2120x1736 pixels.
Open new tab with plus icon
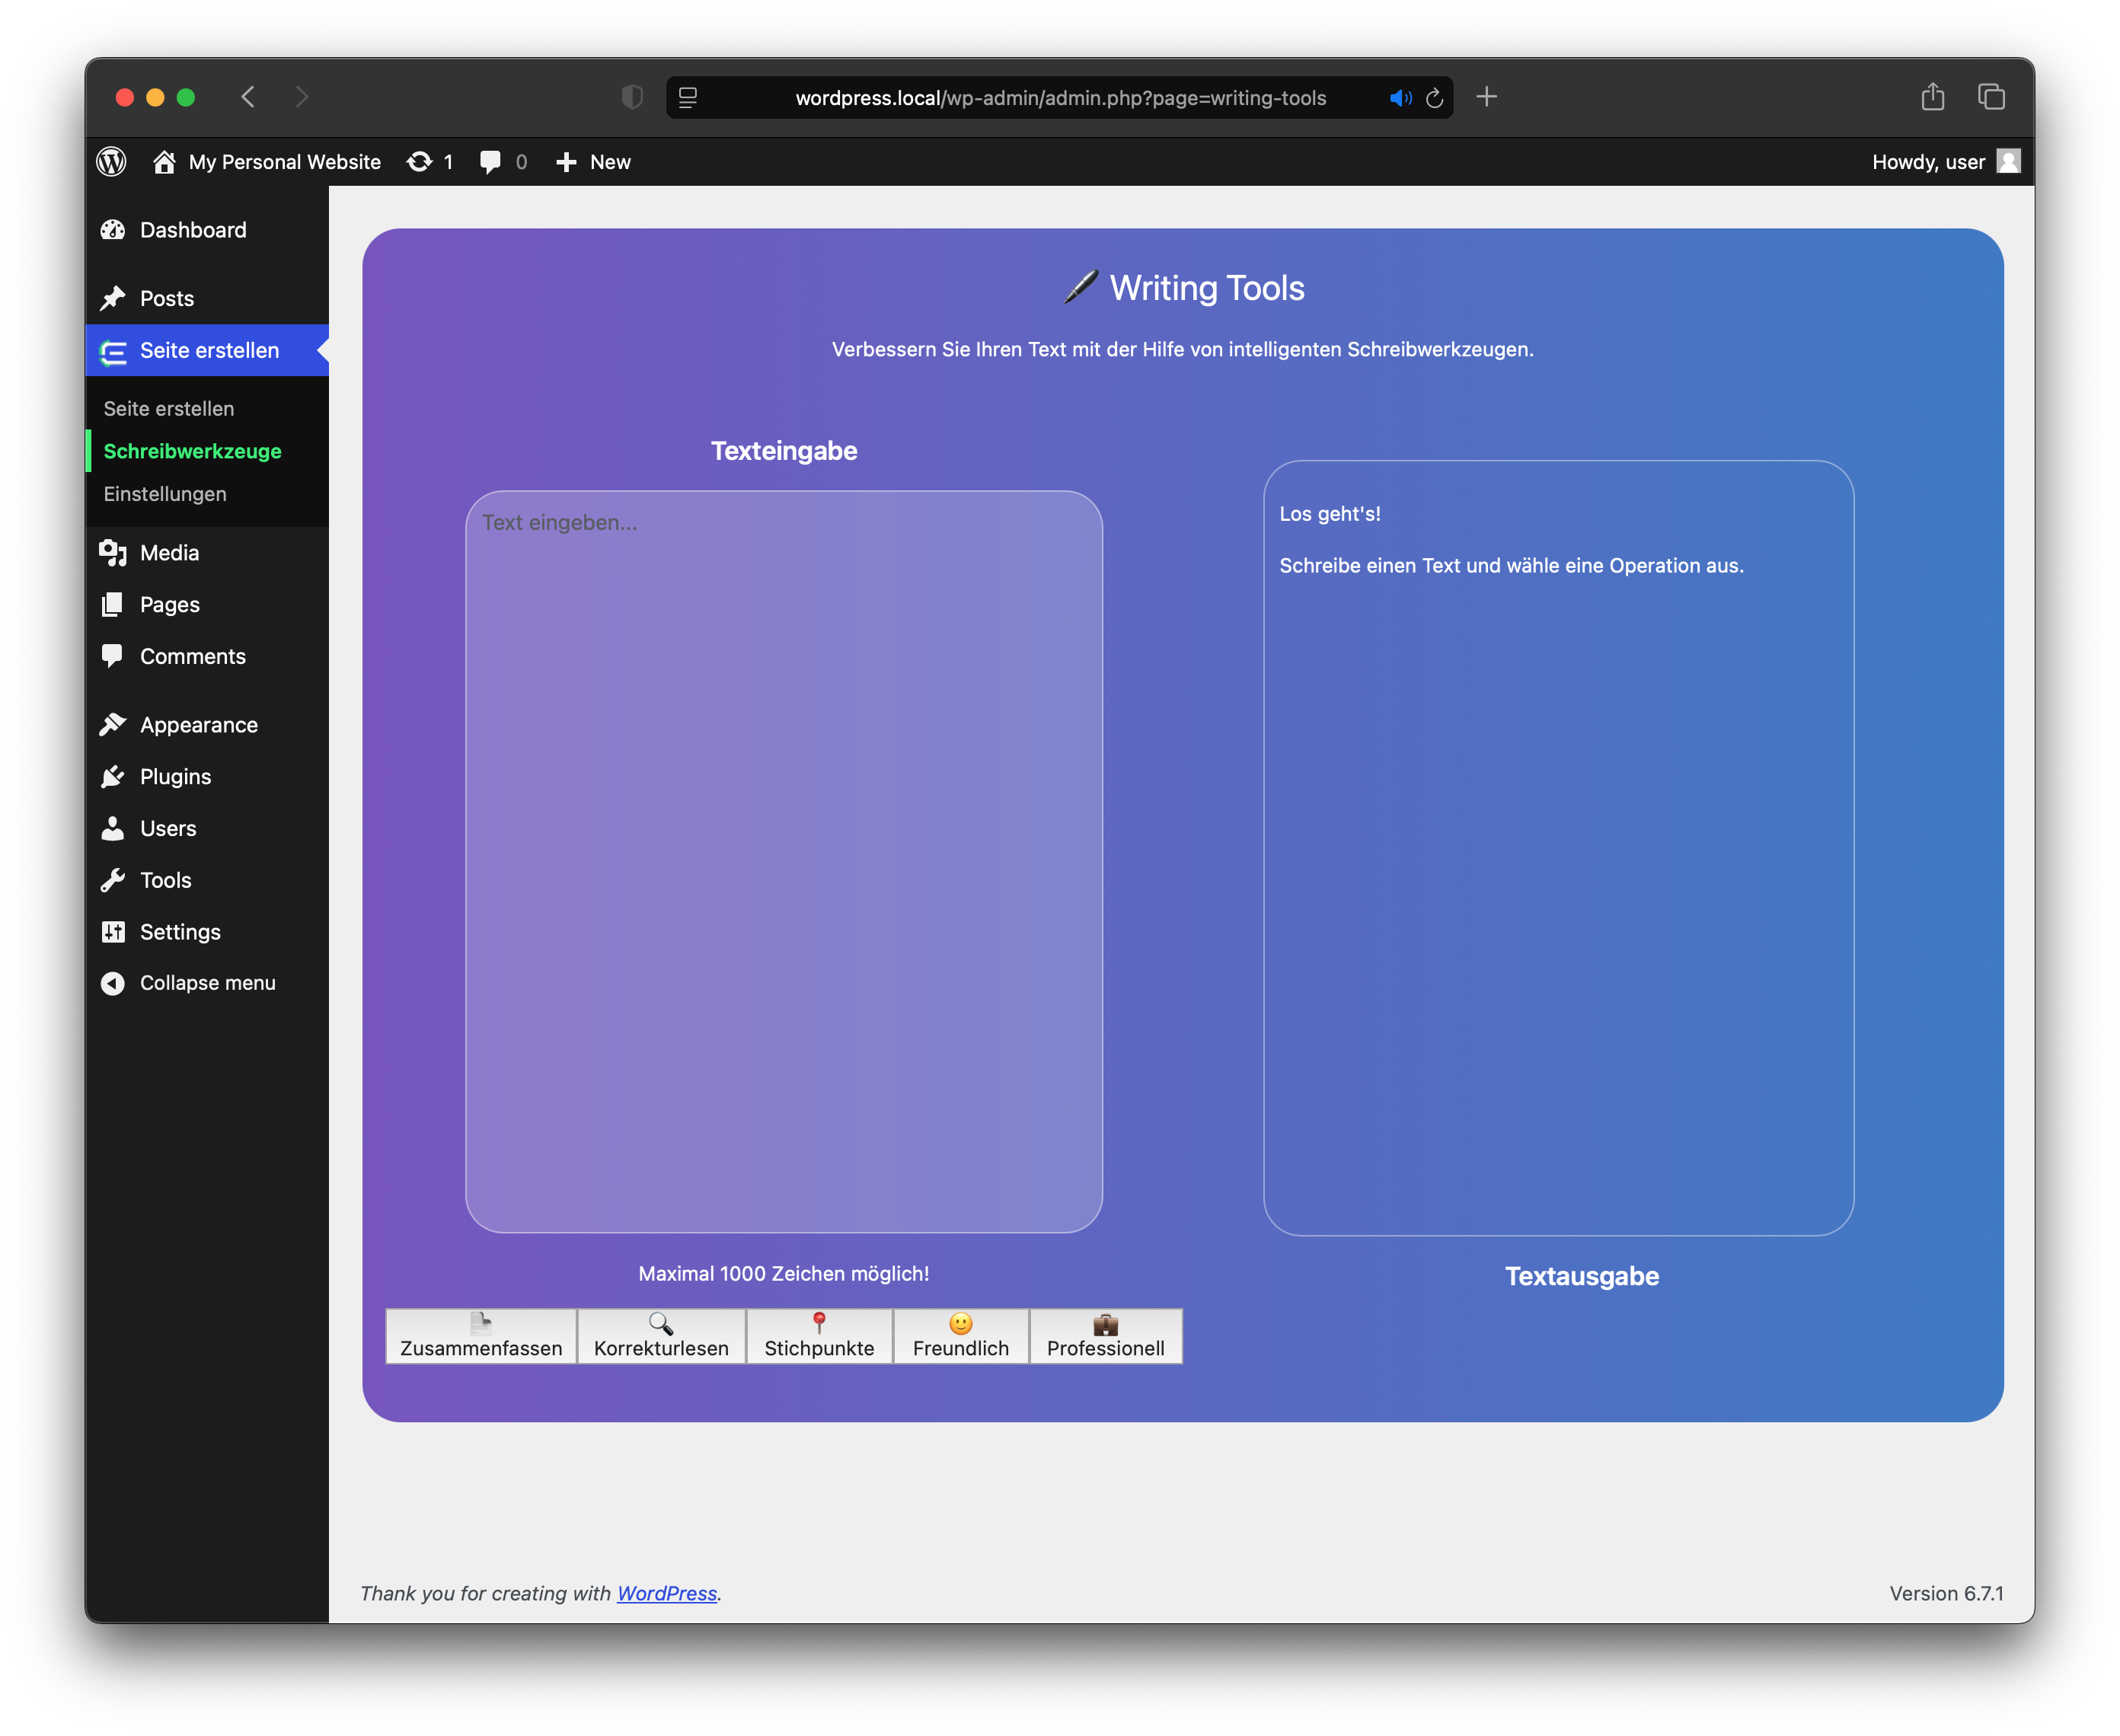click(1487, 97)
